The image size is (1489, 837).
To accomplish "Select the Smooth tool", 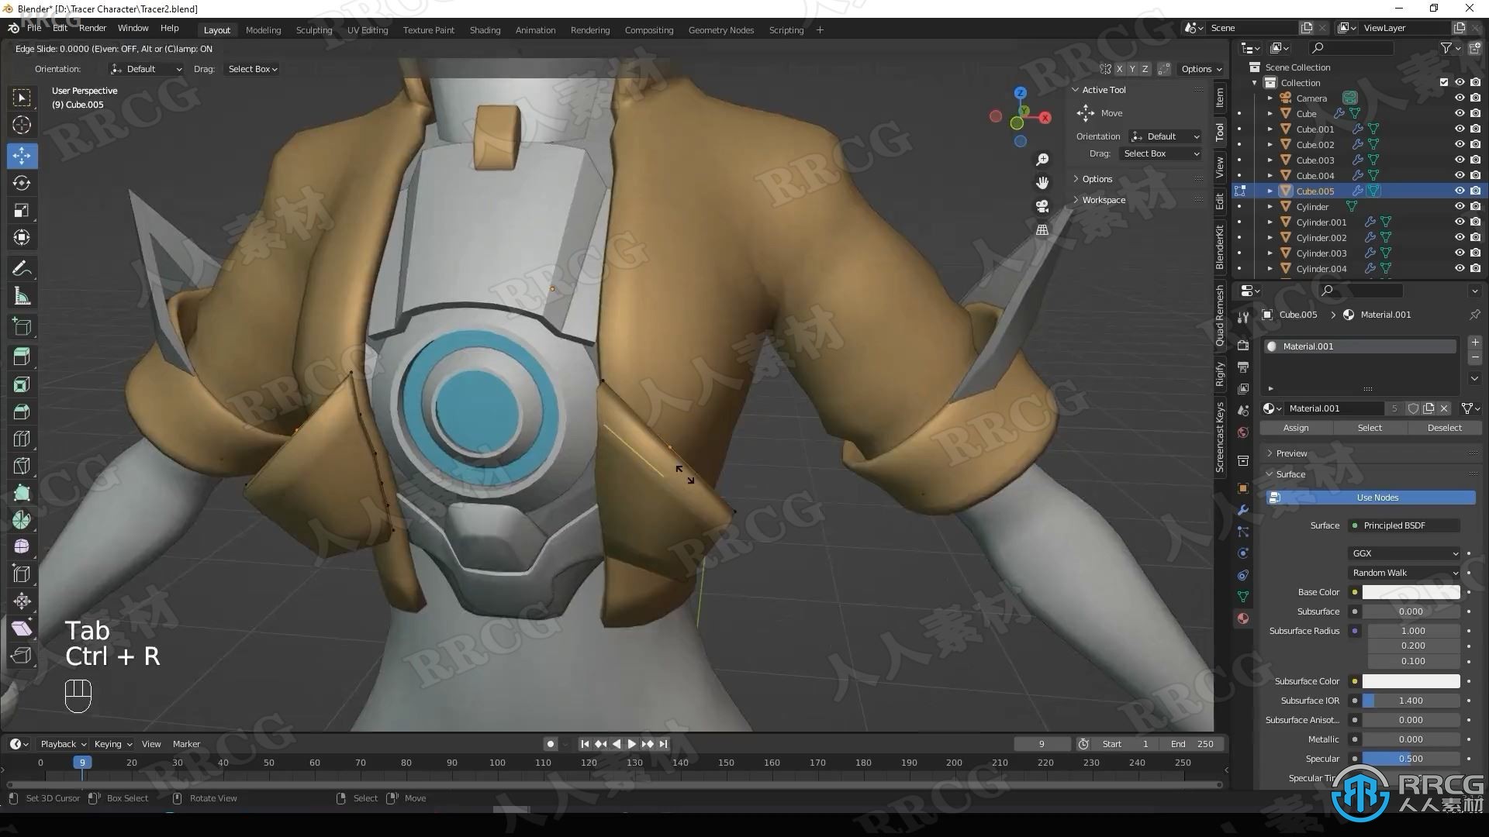I will [22, 547].
